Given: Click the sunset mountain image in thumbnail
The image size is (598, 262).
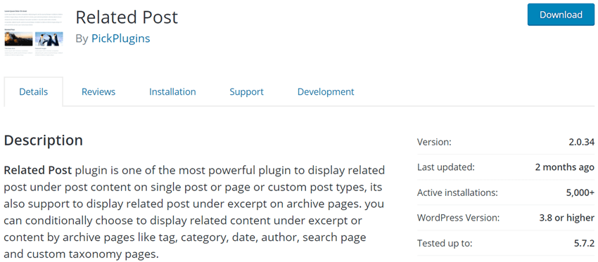Looking at the screenshot, I should (18, 39).
